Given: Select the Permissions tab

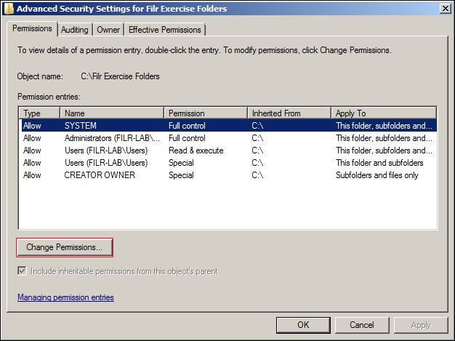Looking at the screenshot, I should (33, 29).
